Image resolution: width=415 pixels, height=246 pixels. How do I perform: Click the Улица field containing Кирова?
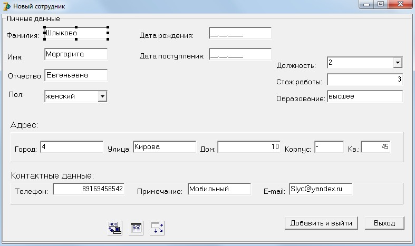[165, 147]
